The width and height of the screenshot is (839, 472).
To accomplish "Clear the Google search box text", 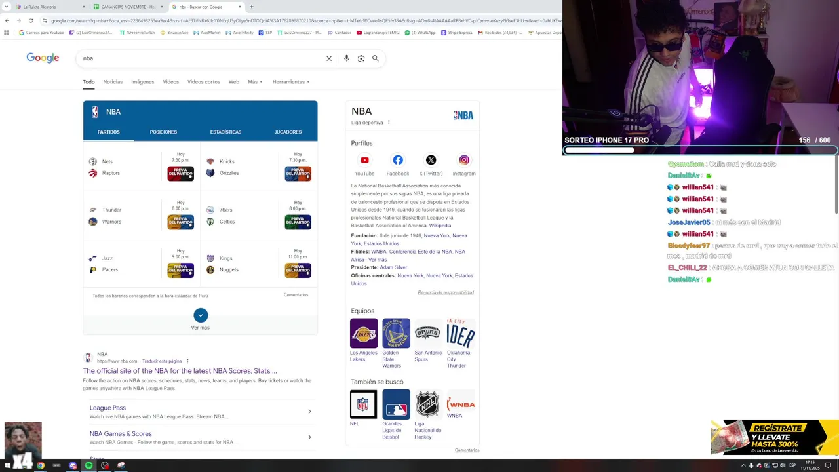I will coord(329,58).
